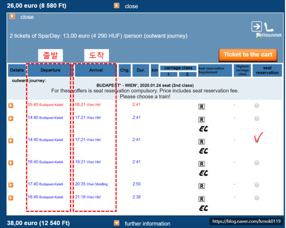The image size is (286, 228).
Task: Click the 'Highest carriage class' header
Action: coord(242,70)
